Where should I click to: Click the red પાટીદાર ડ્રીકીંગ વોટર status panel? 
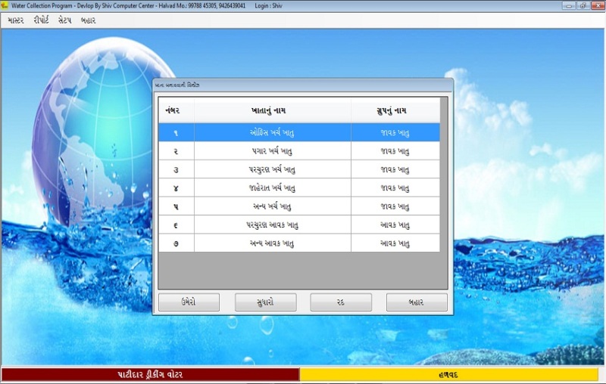coord(150,375)
